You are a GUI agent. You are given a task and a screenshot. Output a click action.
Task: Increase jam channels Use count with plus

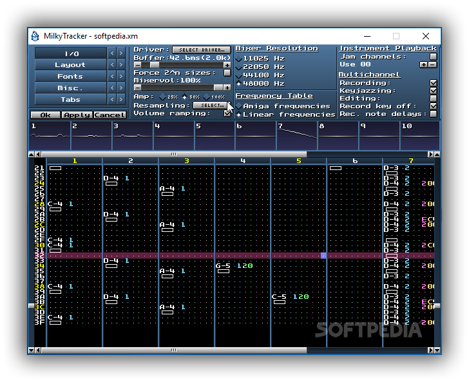click(423, 64)
